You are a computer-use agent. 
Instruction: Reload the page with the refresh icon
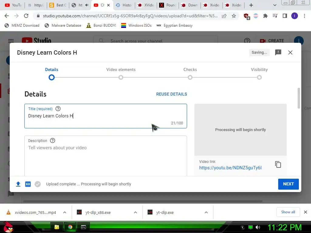26,16
